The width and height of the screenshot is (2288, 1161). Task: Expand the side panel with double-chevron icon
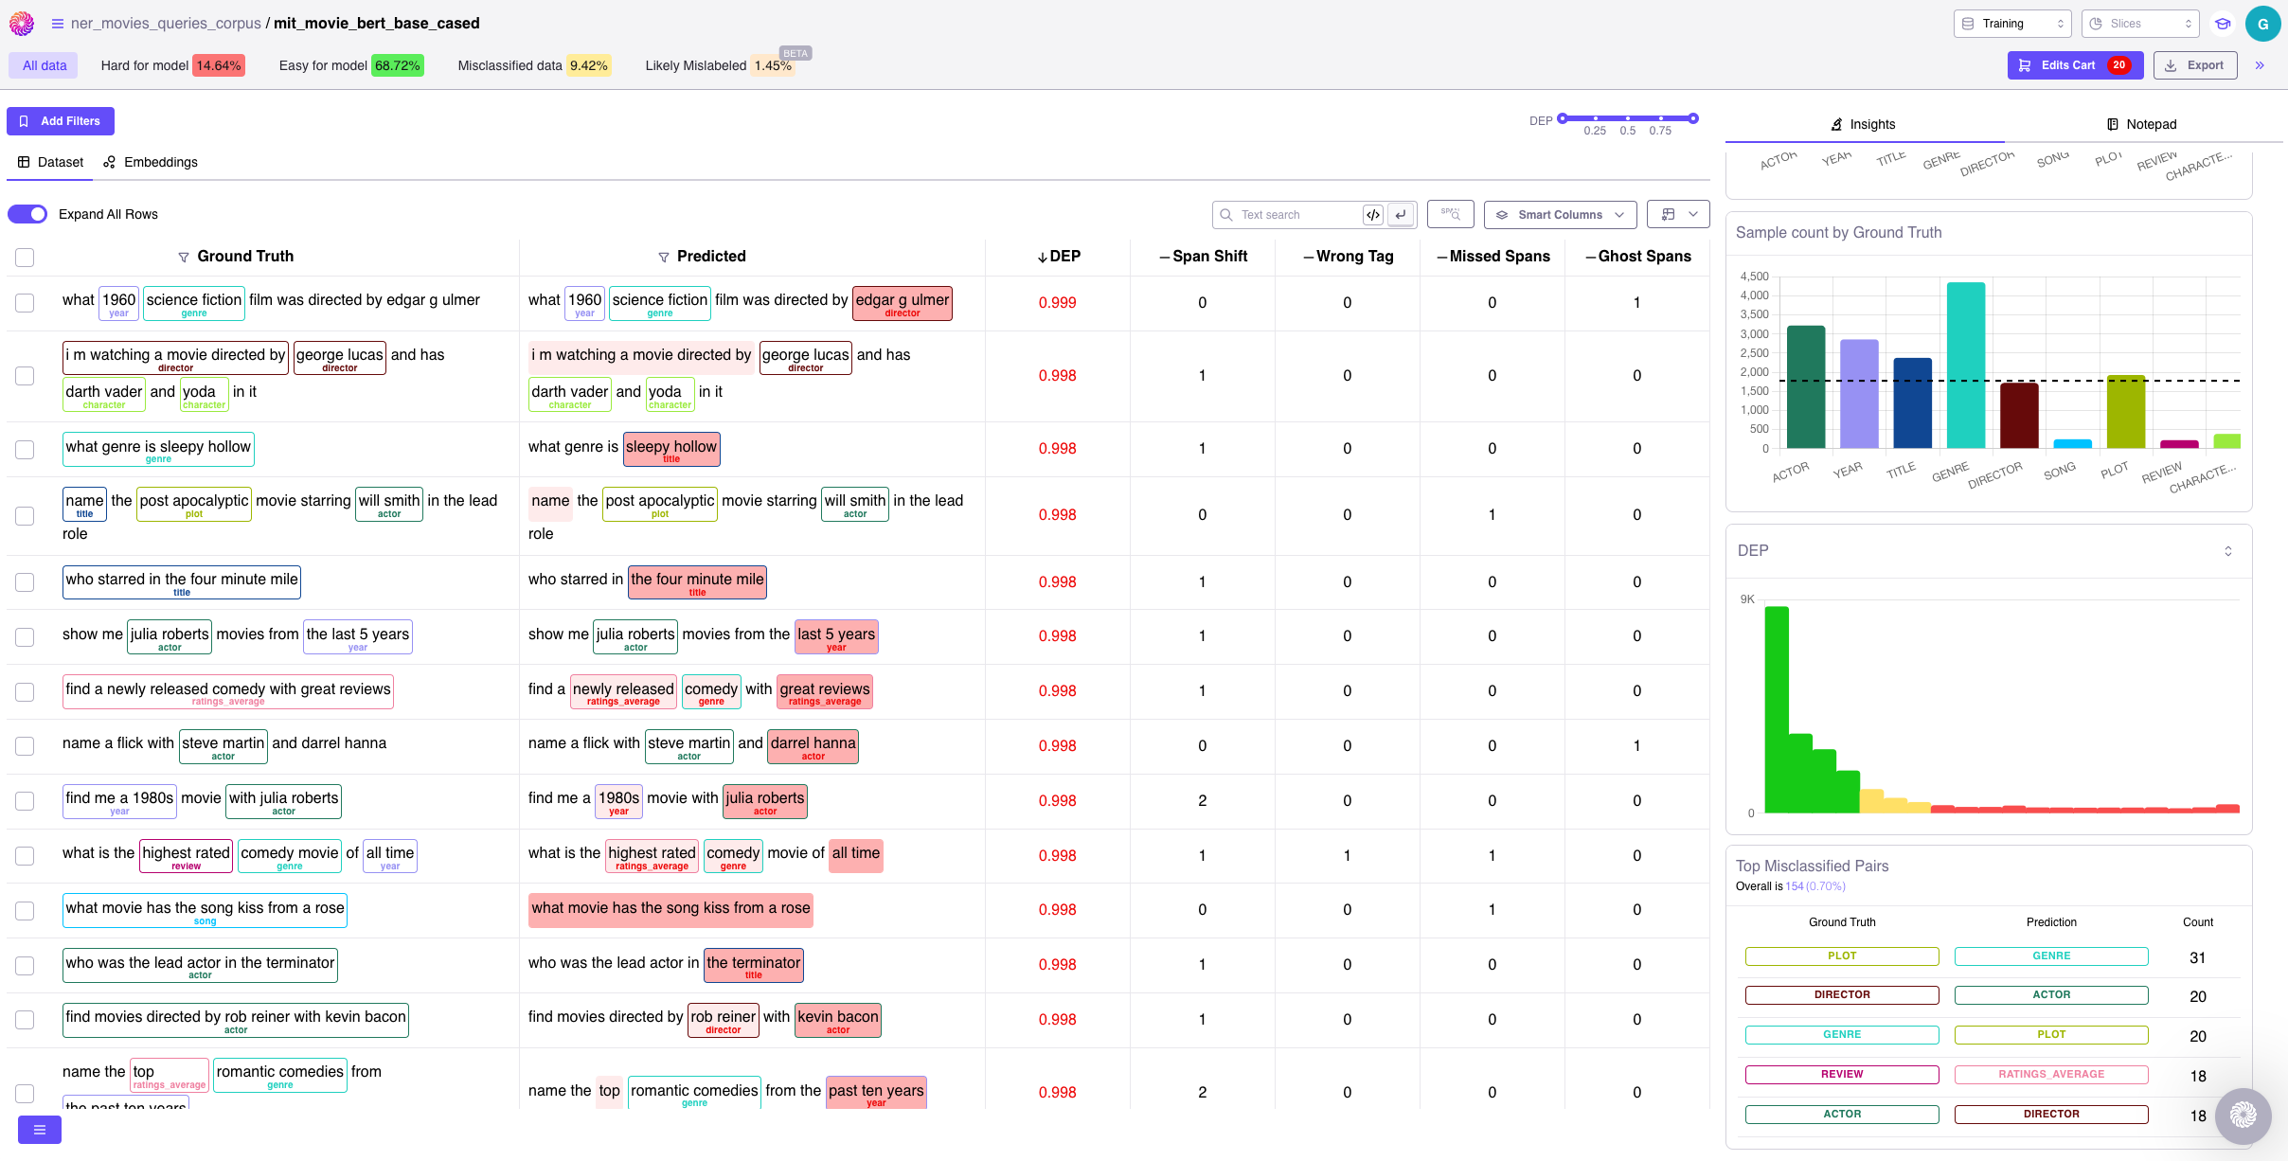pyautogui.click(x=2260, y=65)
